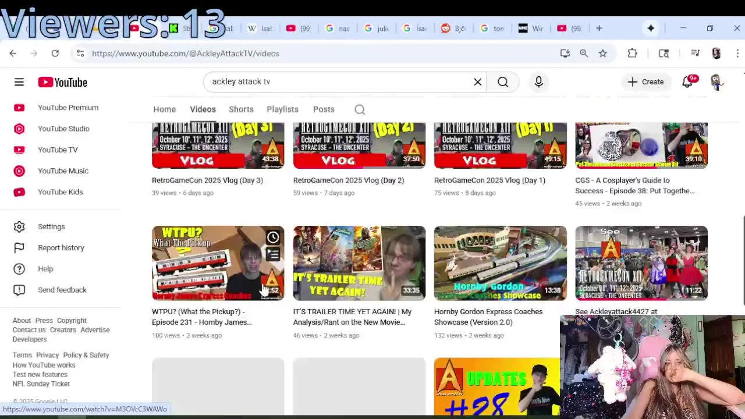Open CGS Cosplayer's Guide Episode 38 title
This screenshot has height=419, width=745.
point(635,186)
